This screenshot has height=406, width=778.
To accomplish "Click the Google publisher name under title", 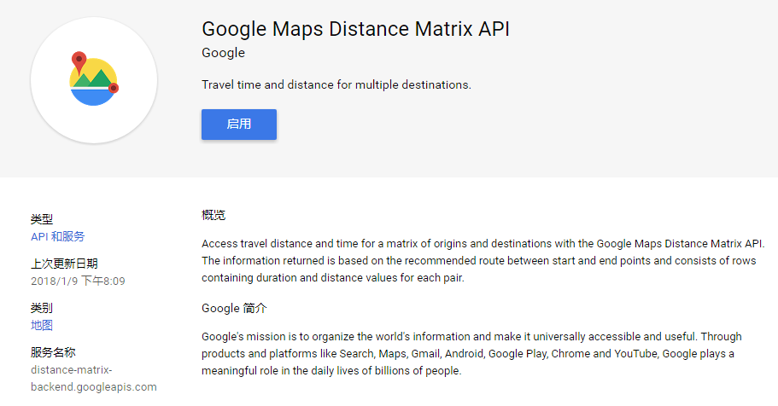I will click(x=223, y=53).
